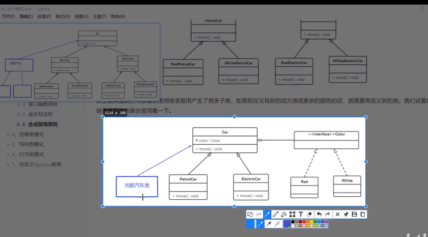Pick the purple color swatch
The width and height of the screenshot is (428, 237).
[326, 222]
